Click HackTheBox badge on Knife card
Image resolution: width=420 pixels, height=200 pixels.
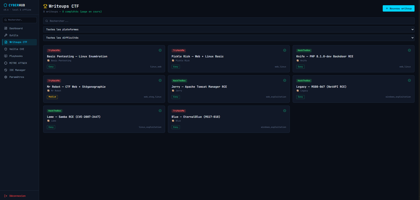pyautogui.click(x=304, y=50)
